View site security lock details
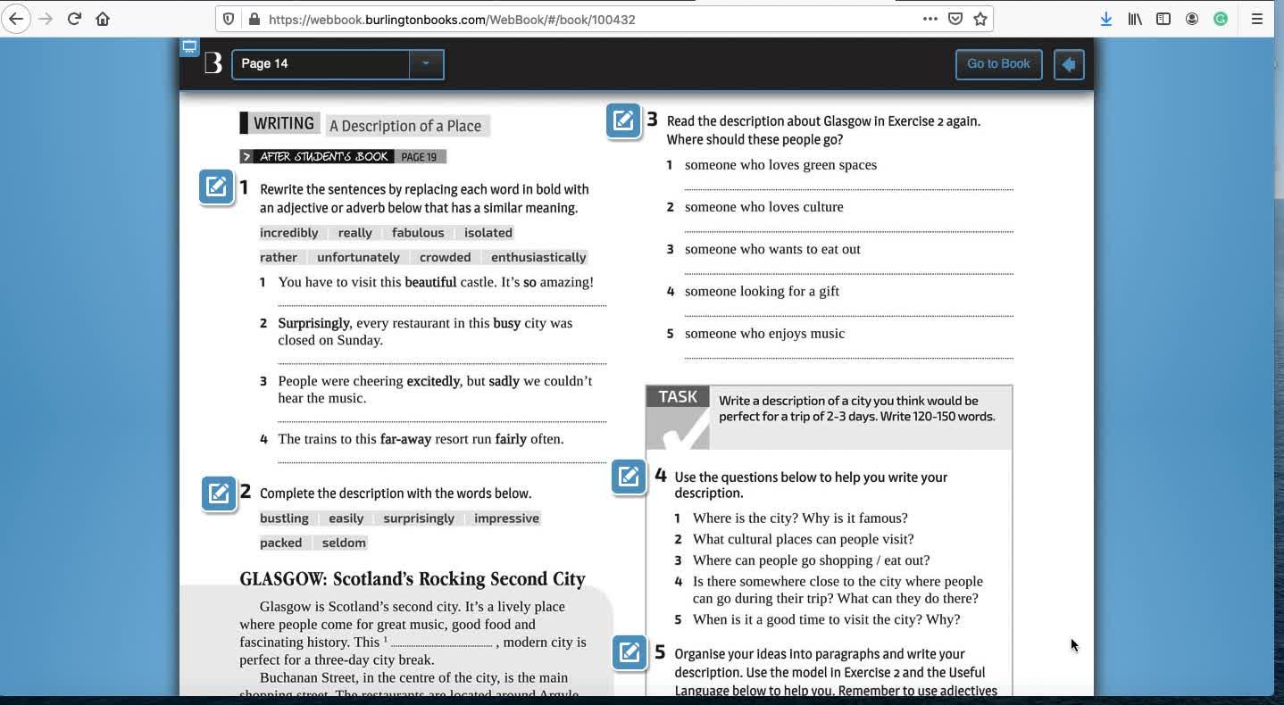1284x705 pixels. (x=254, y=19)
